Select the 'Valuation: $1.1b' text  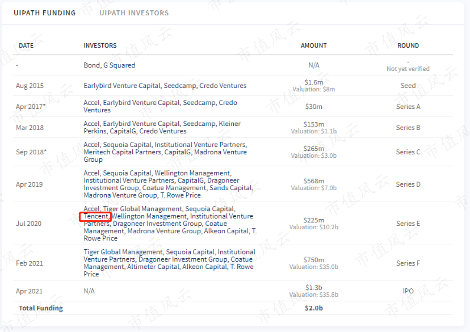point(314,131)
